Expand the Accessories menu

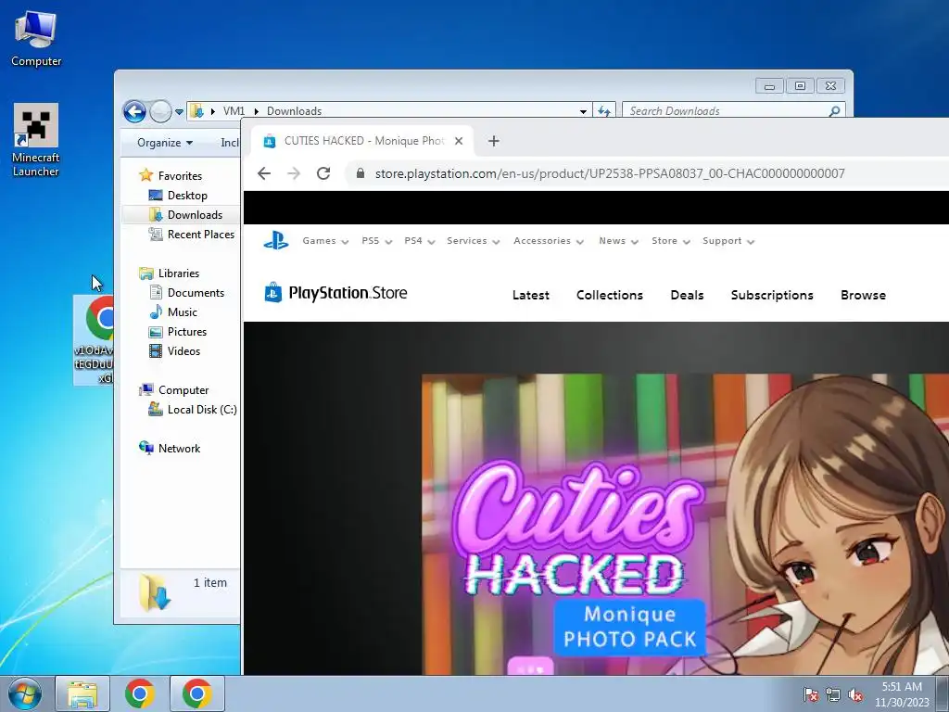(x=549, y=241)
